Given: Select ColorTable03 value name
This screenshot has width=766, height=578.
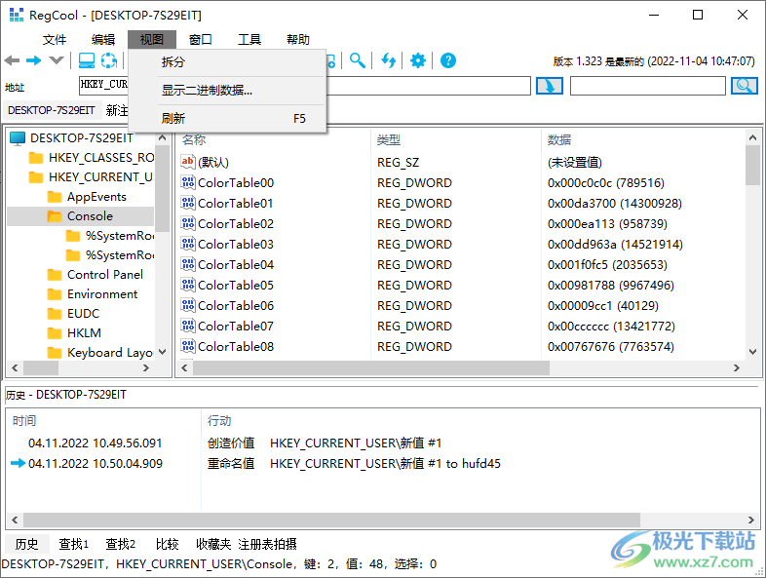Looking at the screenshot, I should pos(236,245).
